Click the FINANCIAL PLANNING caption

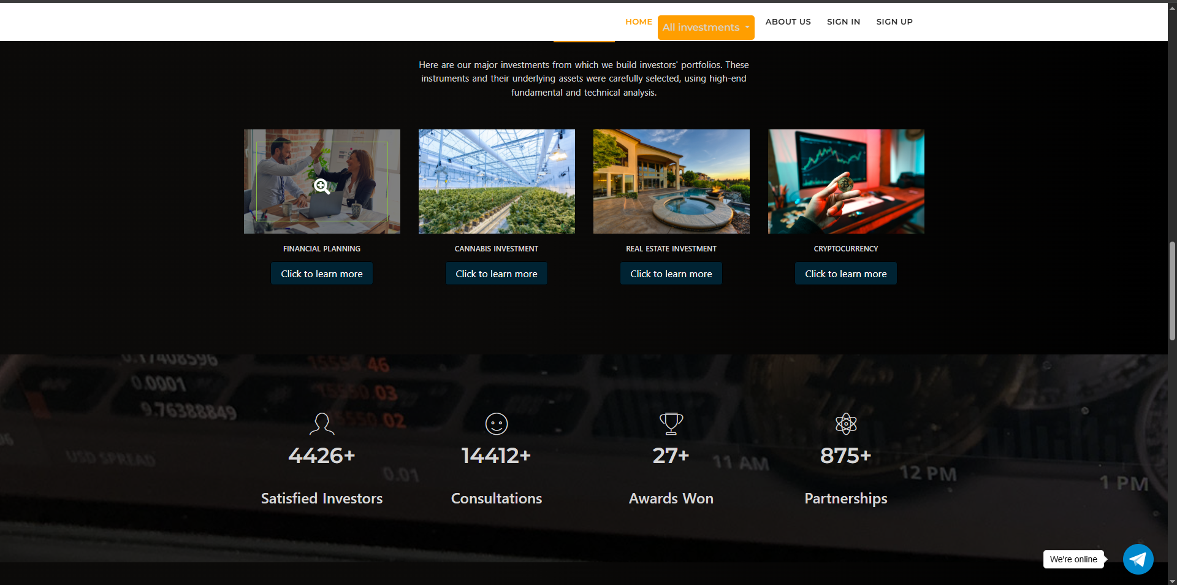(x=322, y=249)
